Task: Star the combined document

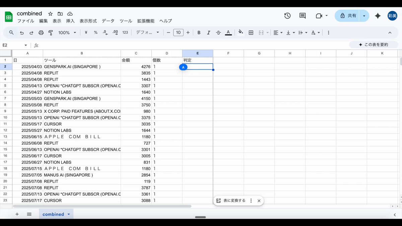Action: coord(50,14)
